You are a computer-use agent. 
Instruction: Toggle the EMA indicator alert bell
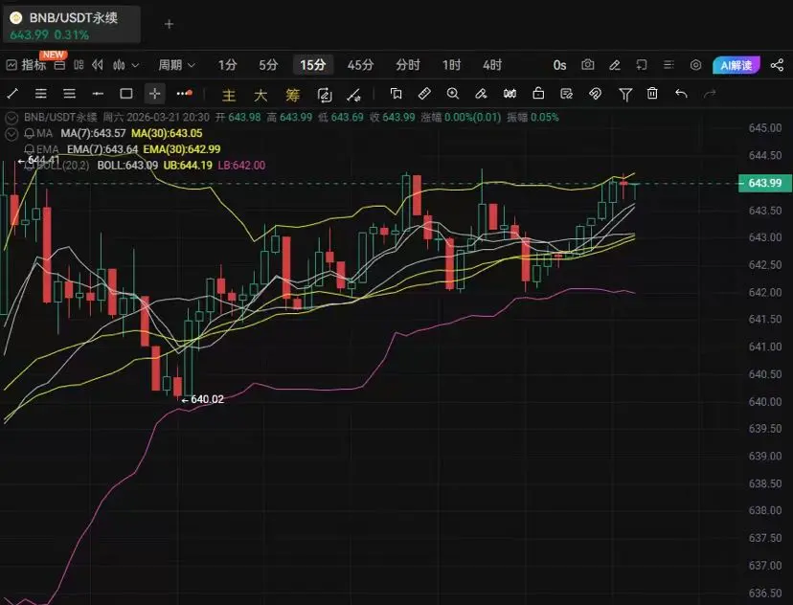point(30,149)
